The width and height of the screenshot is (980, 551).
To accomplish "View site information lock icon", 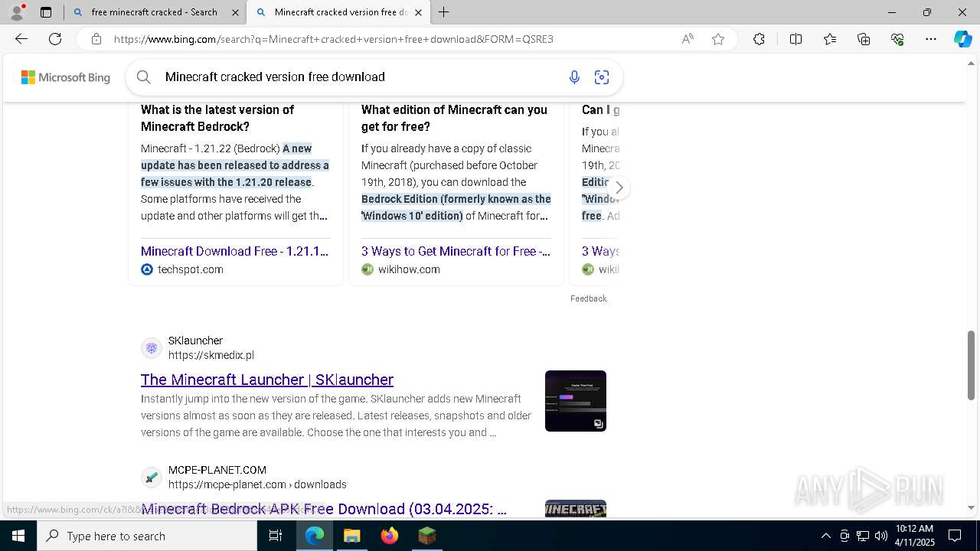I will click(x=96, y=39).
